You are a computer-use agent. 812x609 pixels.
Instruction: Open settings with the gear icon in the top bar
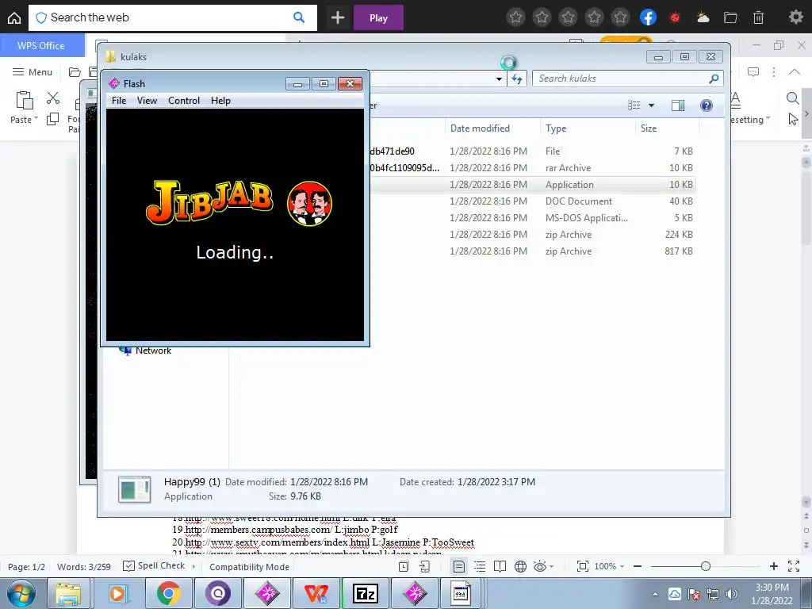pos(795,17)
